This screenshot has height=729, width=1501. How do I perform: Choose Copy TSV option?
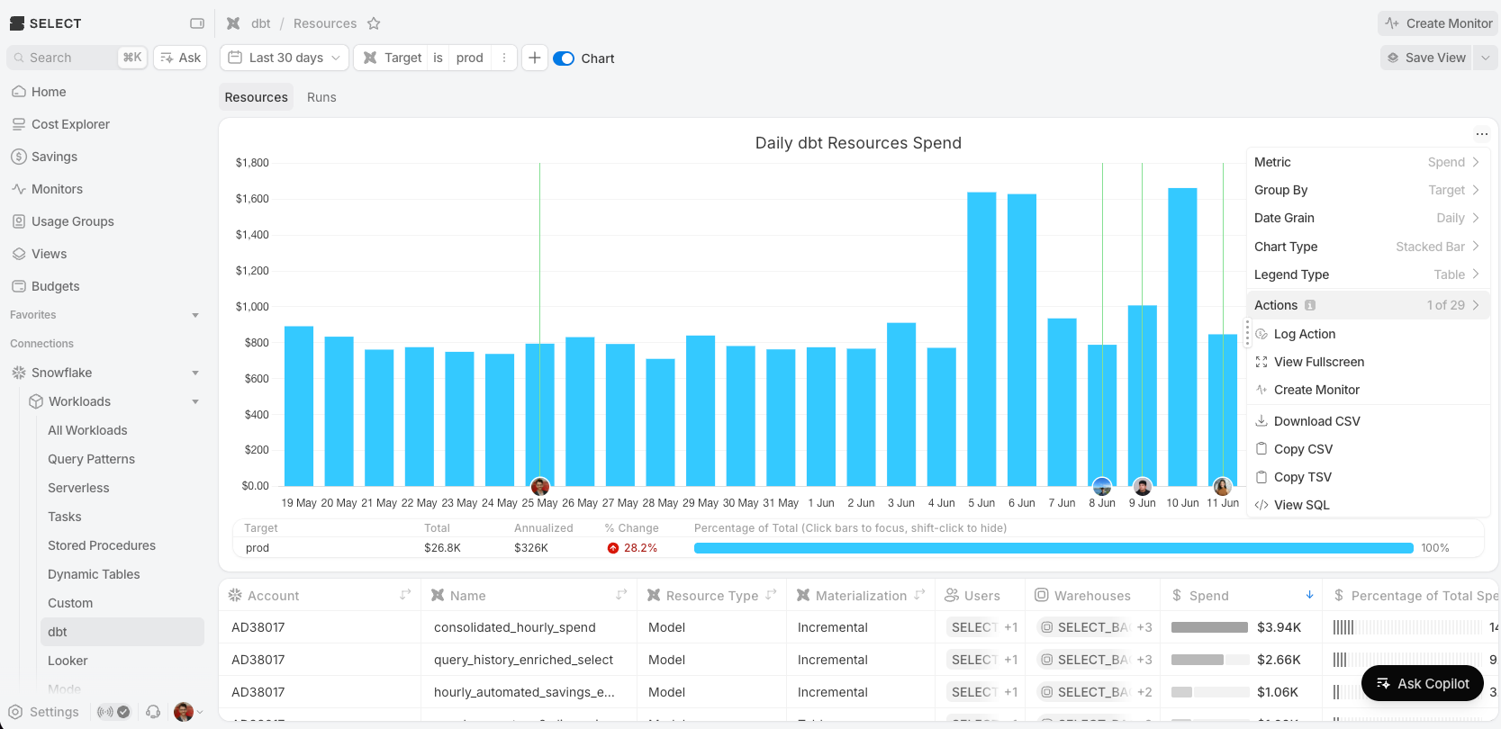point(1367,477)
